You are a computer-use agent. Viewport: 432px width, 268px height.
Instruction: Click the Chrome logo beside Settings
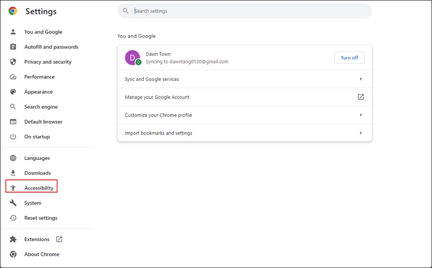(x=13, y=11)
